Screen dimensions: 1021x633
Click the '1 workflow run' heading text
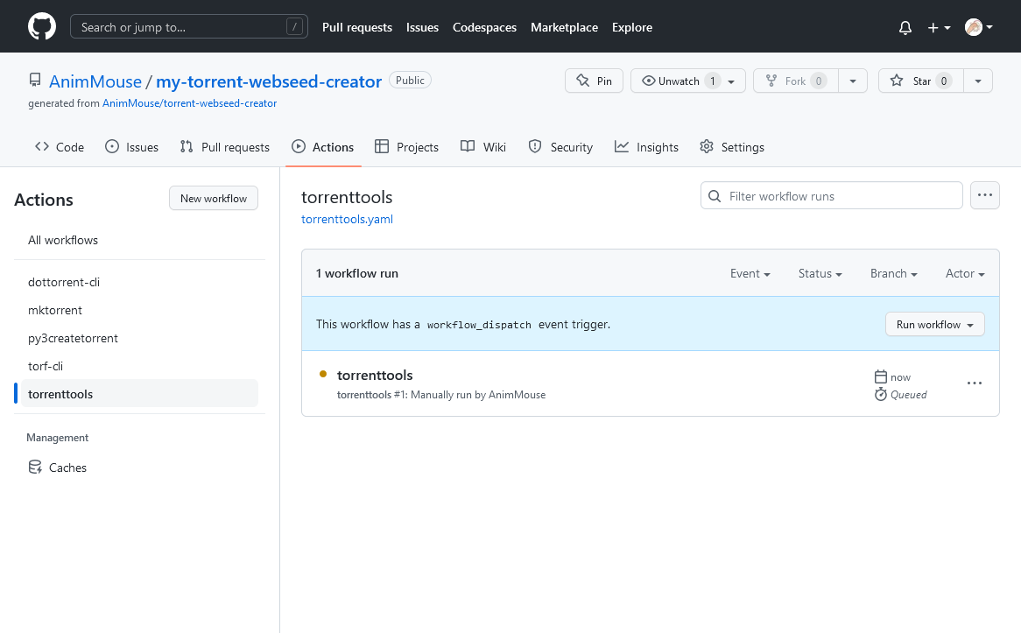(x=357, y=273)
